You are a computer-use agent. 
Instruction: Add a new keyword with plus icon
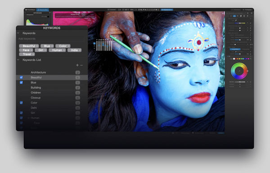click(x=77, y=65)
